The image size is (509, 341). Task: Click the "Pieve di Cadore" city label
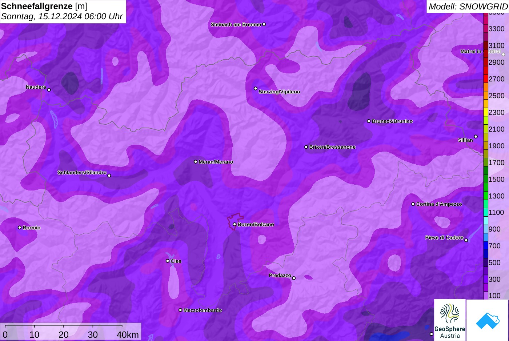[x=444, y=237]
